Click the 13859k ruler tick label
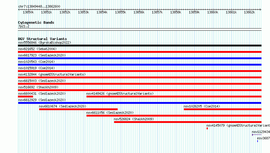The width and height of the screenshot is (270, 153). point(194,12)
